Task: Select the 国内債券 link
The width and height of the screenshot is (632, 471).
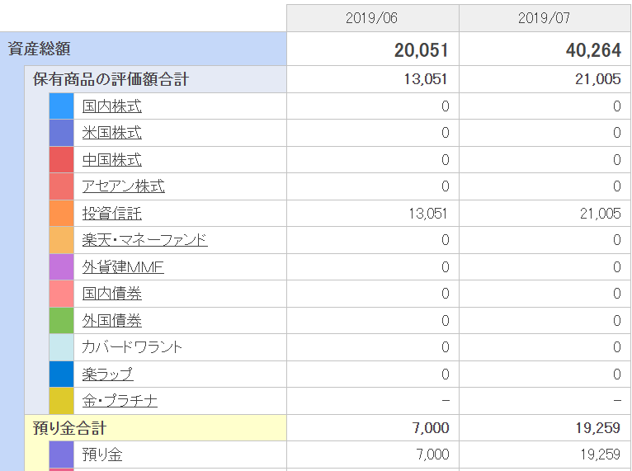Action: point(111,294)
